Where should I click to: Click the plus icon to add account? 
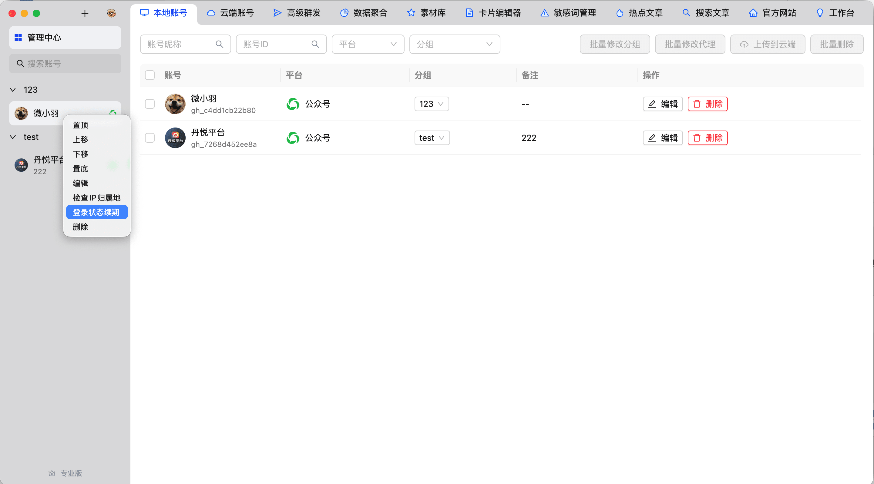coord(85,13)
